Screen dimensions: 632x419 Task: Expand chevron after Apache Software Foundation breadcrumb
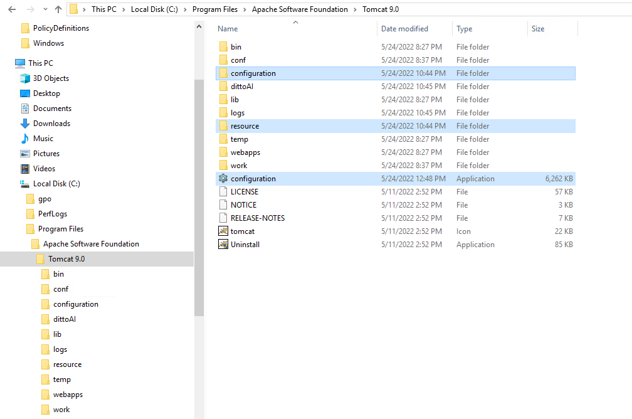(x=355, y=9)
